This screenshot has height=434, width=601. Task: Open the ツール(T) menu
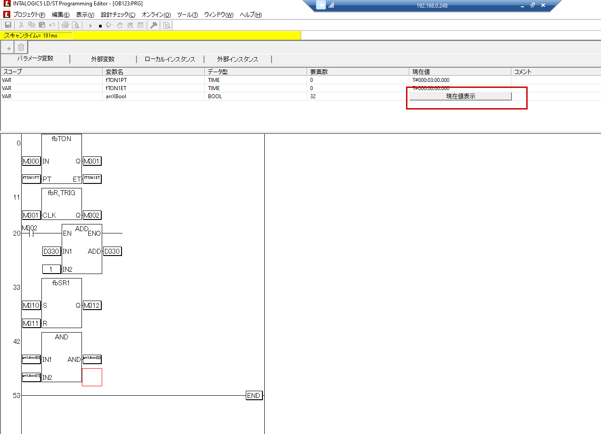[187, 14]
